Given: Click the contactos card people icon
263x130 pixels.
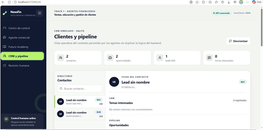Looking at the screenshot, I should click(x=61, y=58).
